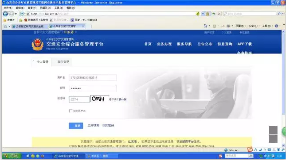Open the quick tabs grid icon
The image size is (286, 160).
click(x=6, y=27)
